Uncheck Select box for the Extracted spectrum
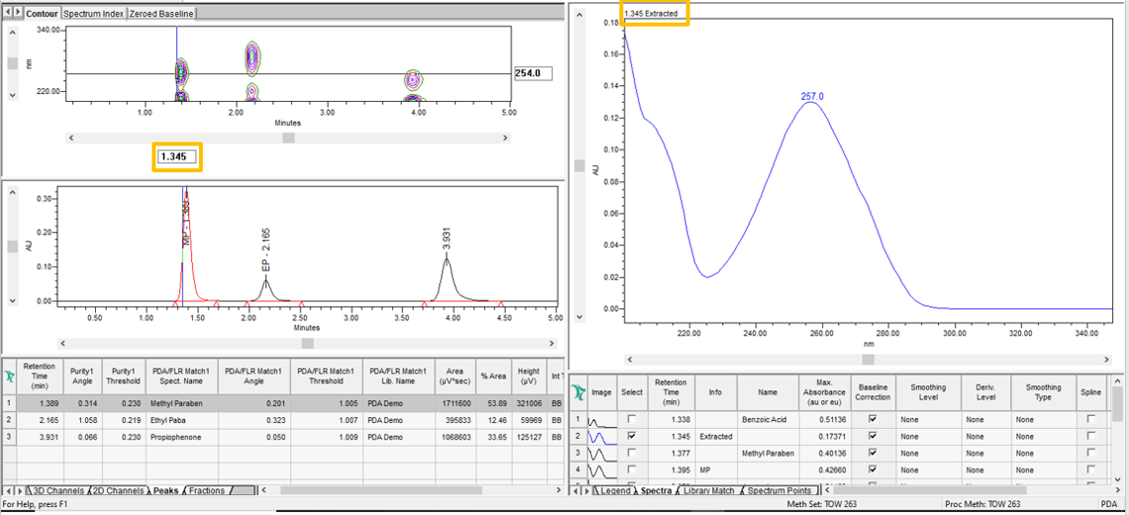Image resolution: width=1129 pixels, height=515 pixels. [632, 436]
